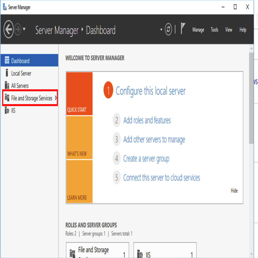The height and width of the screenshot is (258, 258).
Task: Go back with the back arrow button
Action: (8, 29)
